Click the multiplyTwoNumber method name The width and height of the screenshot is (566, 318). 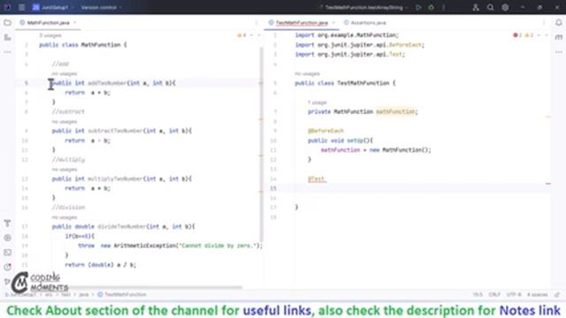pos(115,178)
